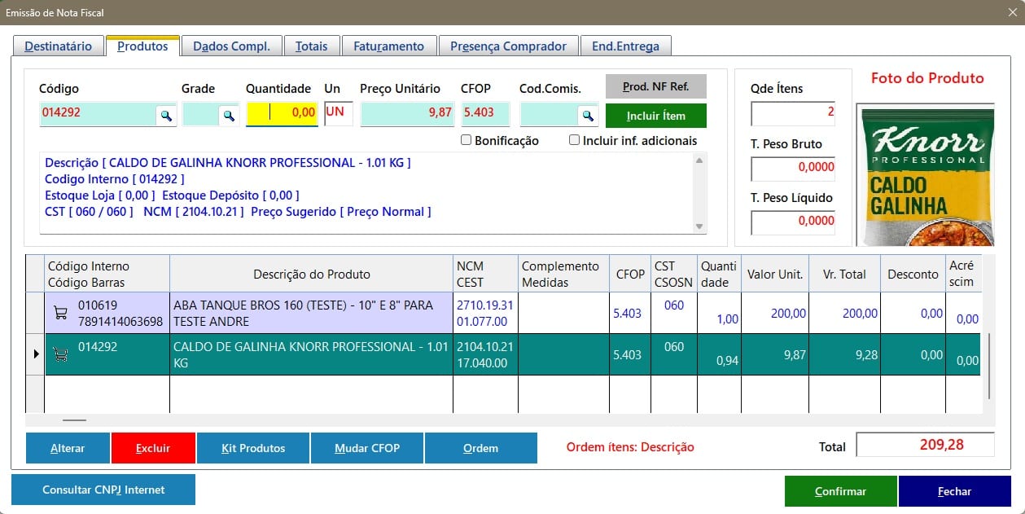This screenshot has width=1025, height=514.
Task: Open product search beside the Código field
Action: click(x=166, y=116)
